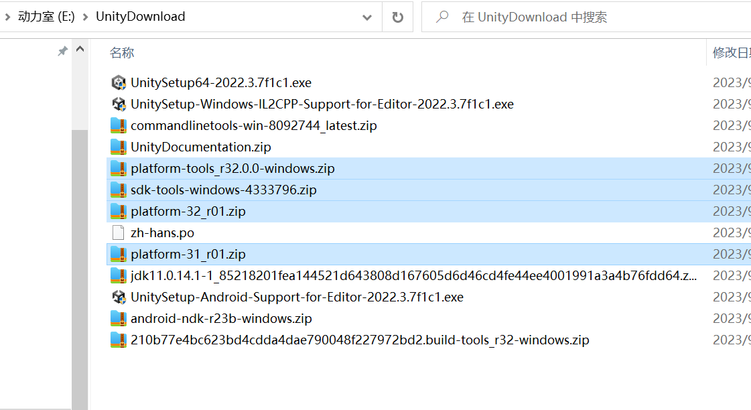Click the pin icon in navigation pane
The height and width of the screenshot is (410, 751).
62,51
